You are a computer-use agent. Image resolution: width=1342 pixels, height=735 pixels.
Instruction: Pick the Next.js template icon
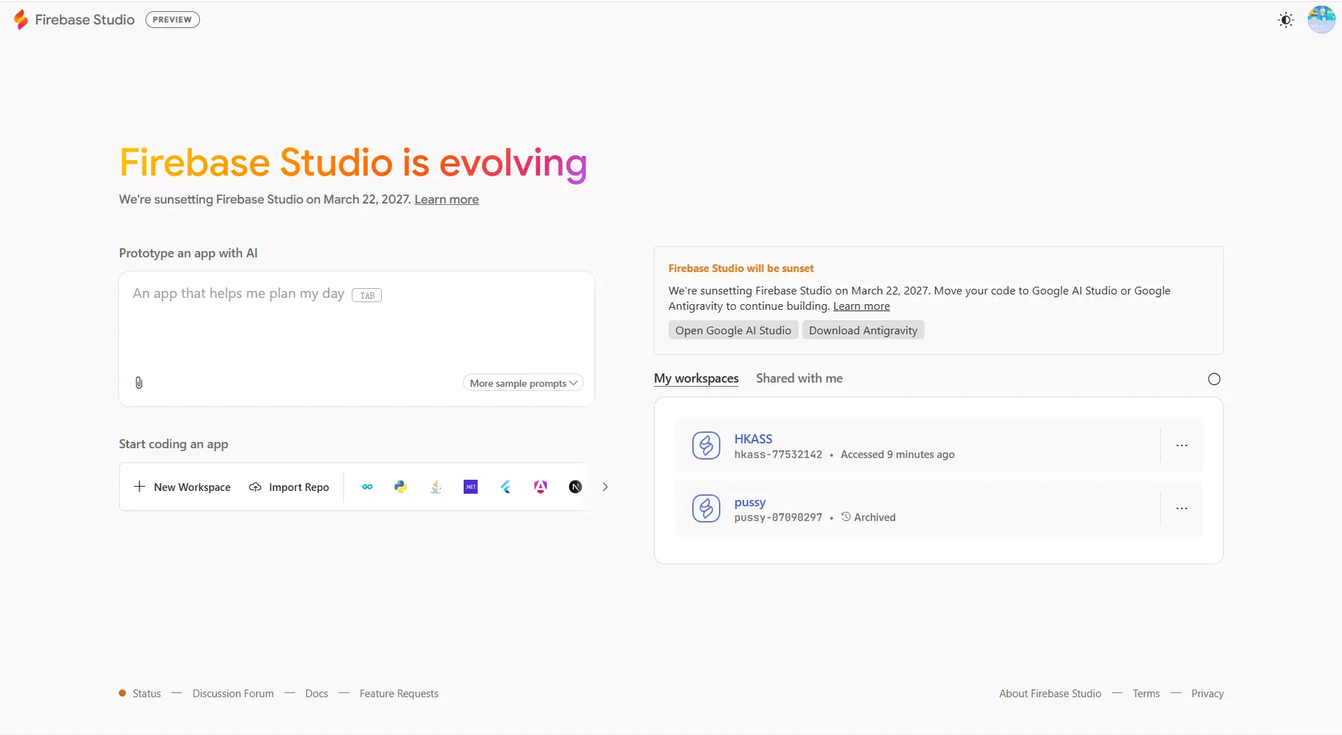[576, 487]
